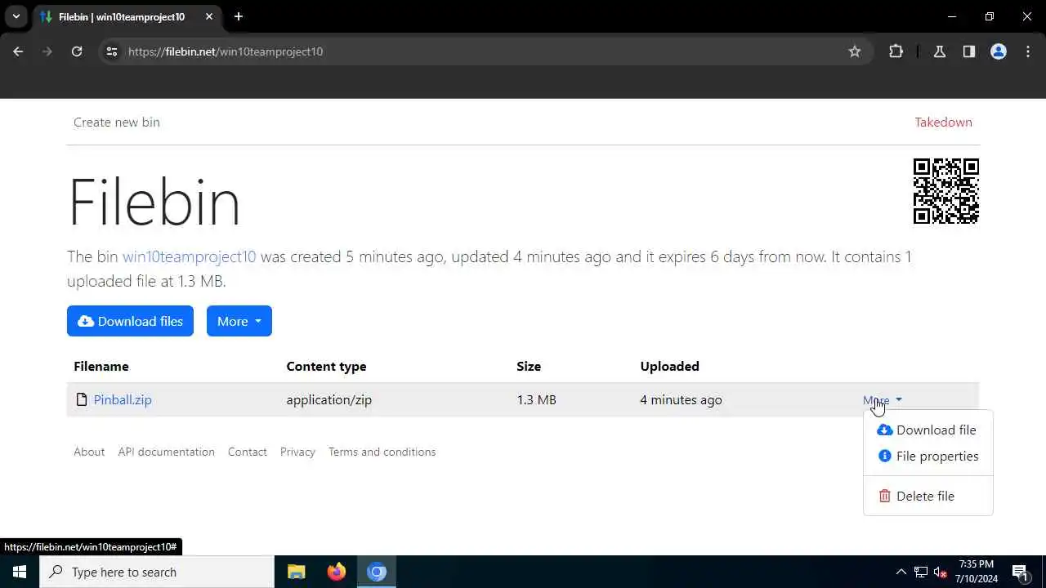Click the Download files button

click(x=130, y=321)
